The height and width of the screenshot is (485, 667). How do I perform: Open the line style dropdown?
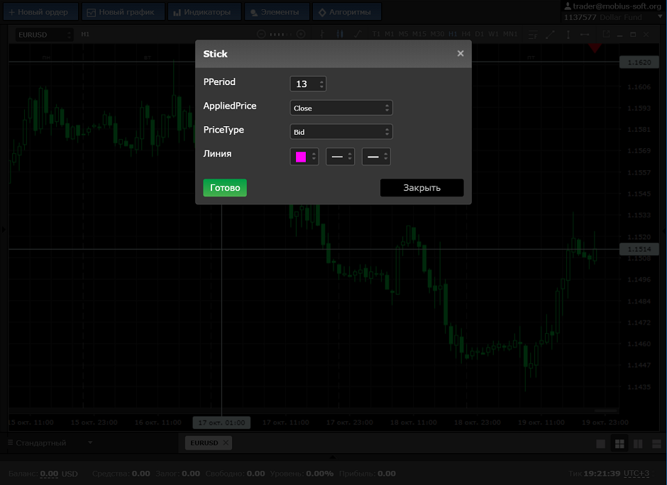340,157
